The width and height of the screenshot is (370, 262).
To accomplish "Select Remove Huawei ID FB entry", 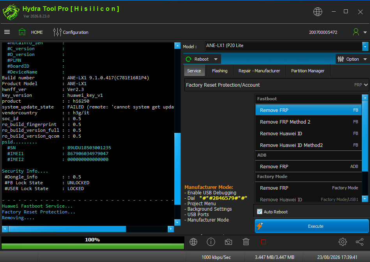I will point(308,134).
